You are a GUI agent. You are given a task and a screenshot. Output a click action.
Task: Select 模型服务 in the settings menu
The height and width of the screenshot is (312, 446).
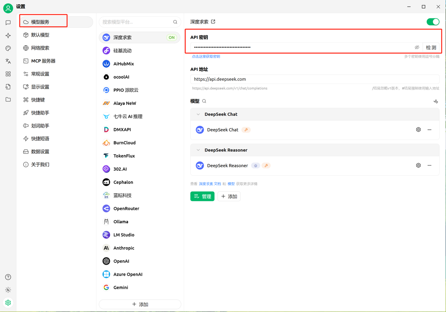point(56,22)
